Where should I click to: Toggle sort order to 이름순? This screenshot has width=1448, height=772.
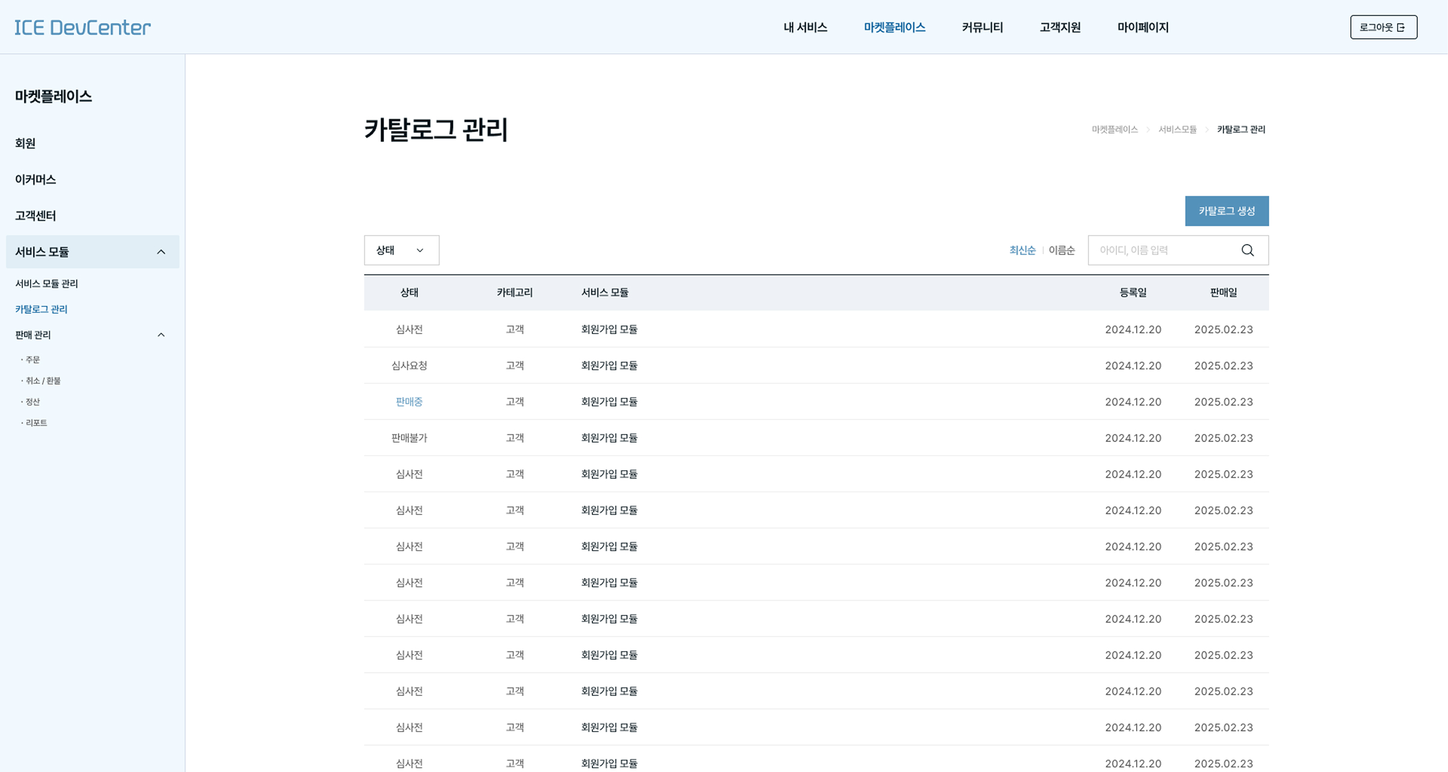point(1061,250)
